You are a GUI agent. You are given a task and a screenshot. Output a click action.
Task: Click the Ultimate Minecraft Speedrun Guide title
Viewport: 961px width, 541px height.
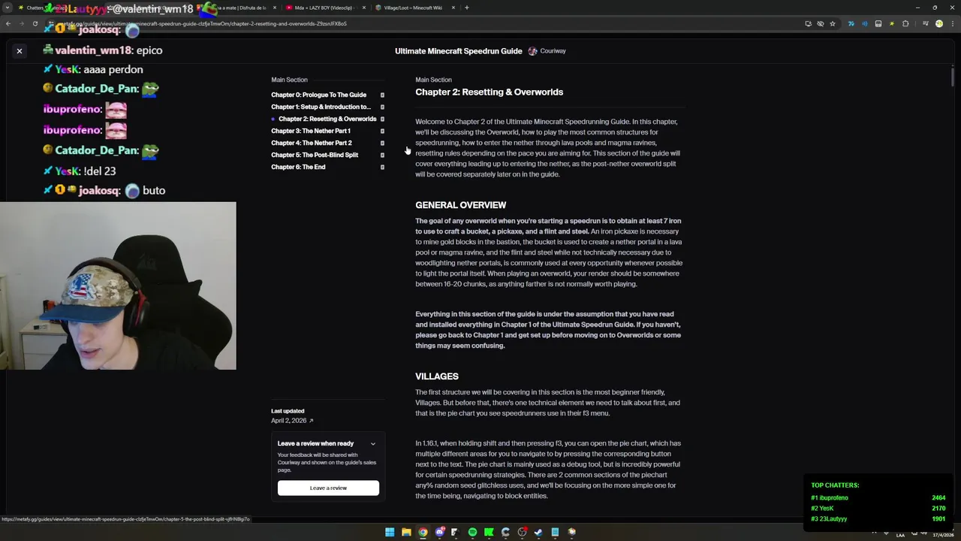tap(458, 51)
